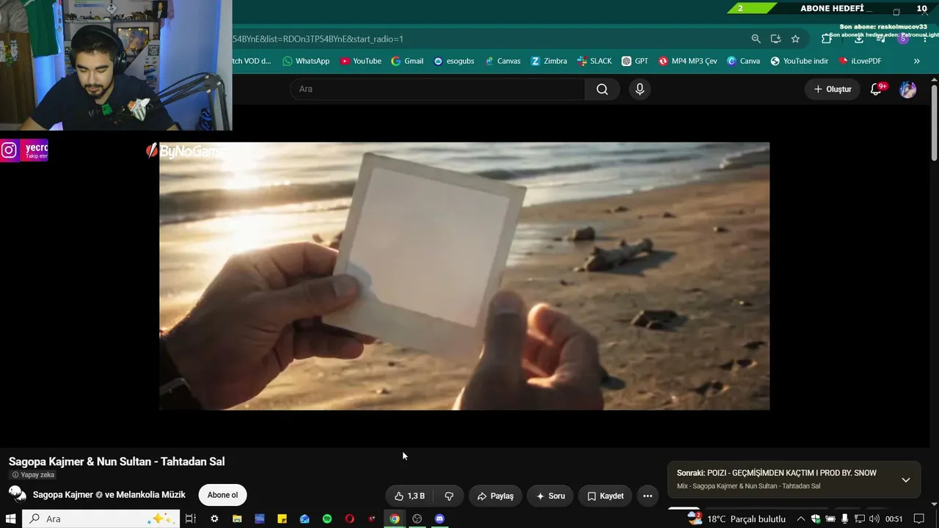Open the Chrome three-dot menu

tap(925, 39)
